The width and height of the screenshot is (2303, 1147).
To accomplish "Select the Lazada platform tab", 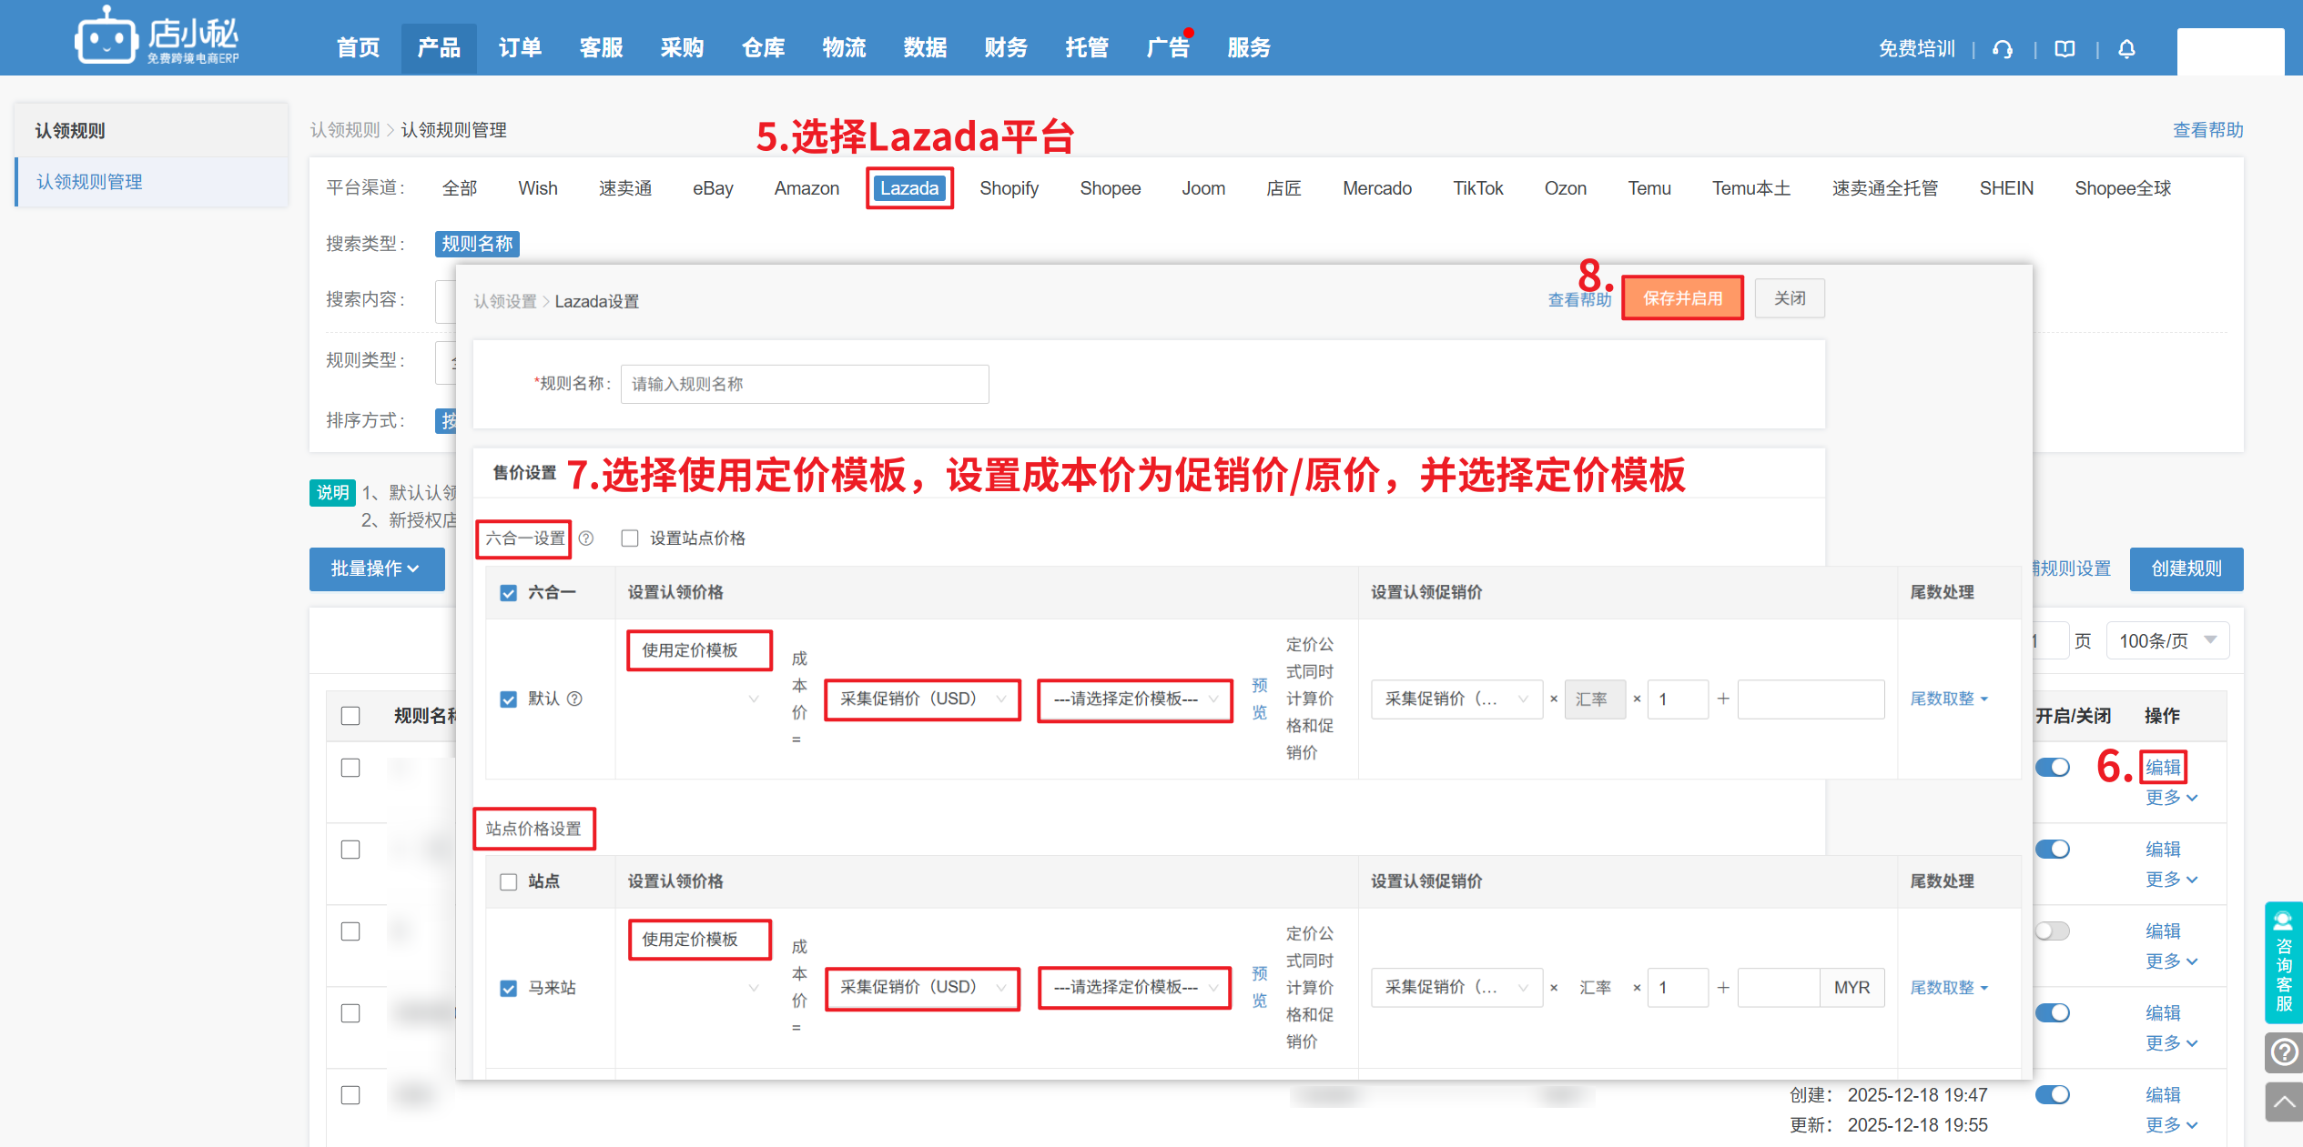I will pos(909,188).
